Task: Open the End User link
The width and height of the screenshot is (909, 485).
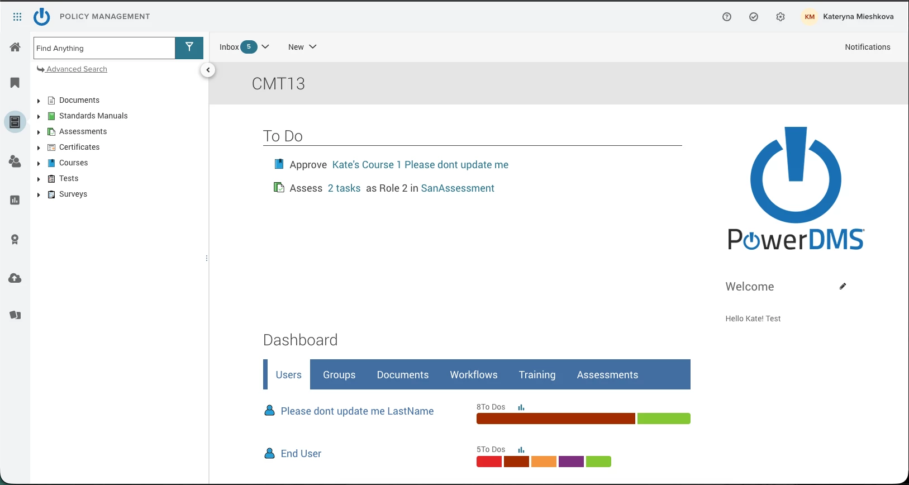Action: pos(301,454)
